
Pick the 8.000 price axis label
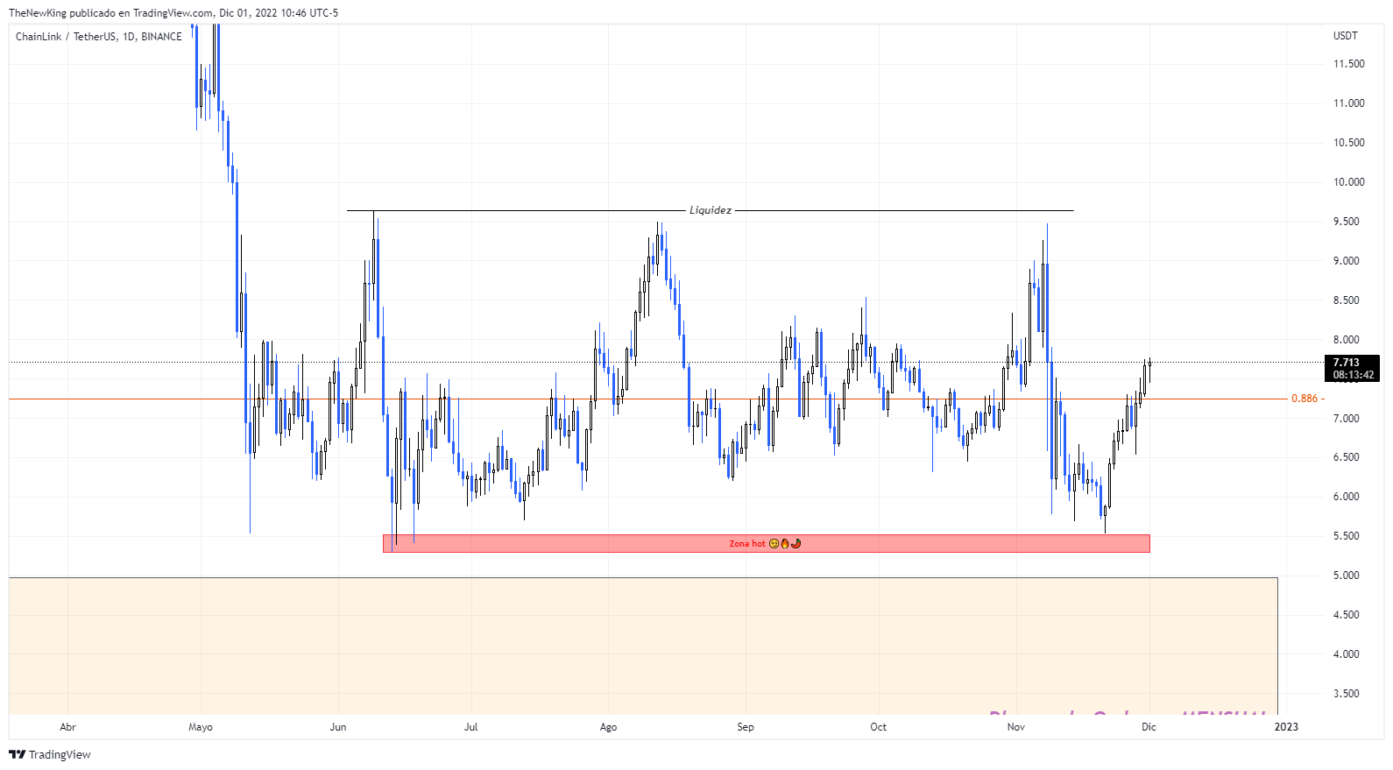[1346, 340]
